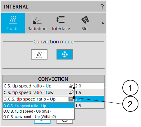Switch to the Radiation tab

point(37,23)
